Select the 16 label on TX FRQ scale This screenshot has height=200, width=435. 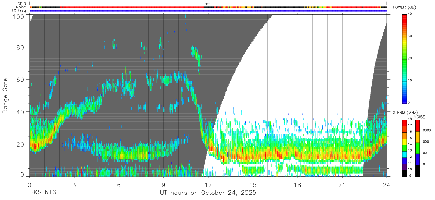point(410,132)
